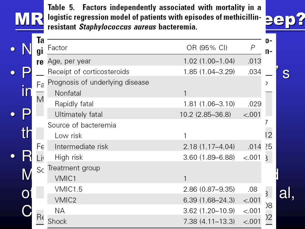The width and height of the screenshot is (305, 229).
Task: Click the 'Rapidly fatal' row label
Action: [74, 104]
